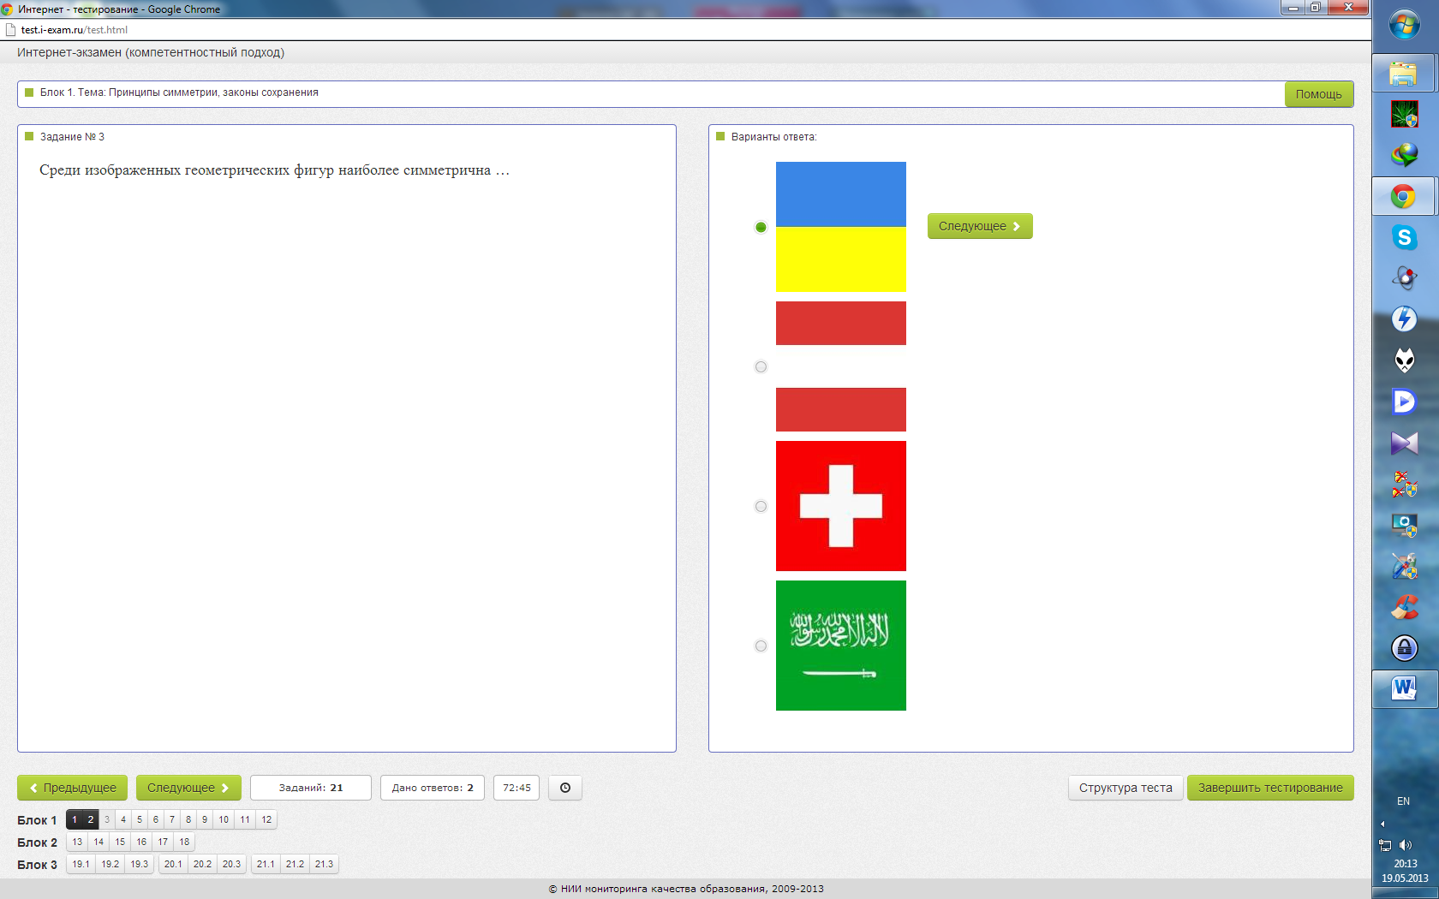Open question 9

coord(205,819)
